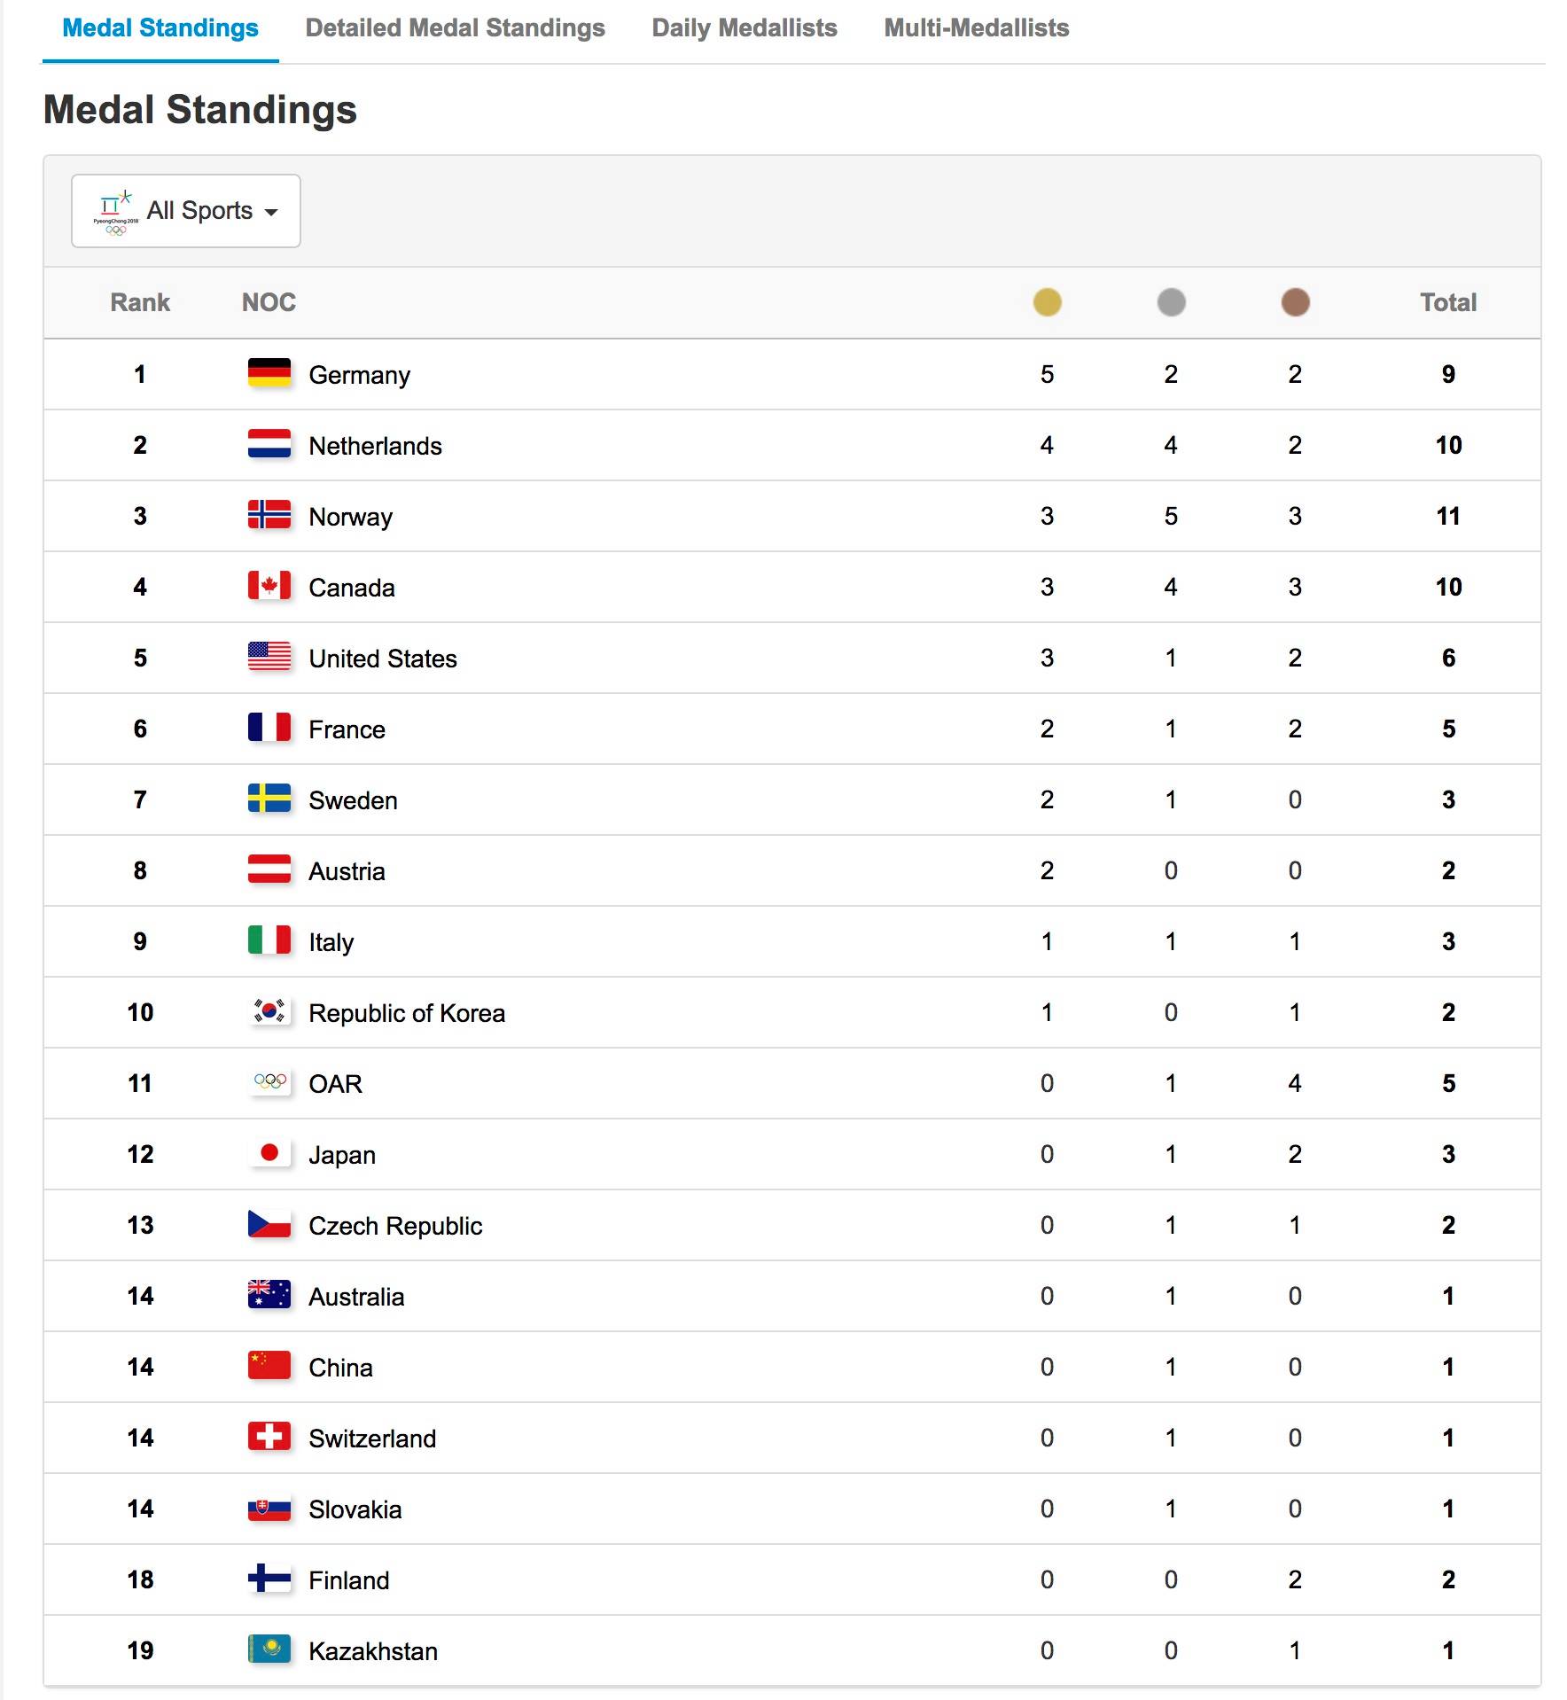Click the Norway flag icon
This screenshot has height=1700, width=1567.
pos(269,515)
